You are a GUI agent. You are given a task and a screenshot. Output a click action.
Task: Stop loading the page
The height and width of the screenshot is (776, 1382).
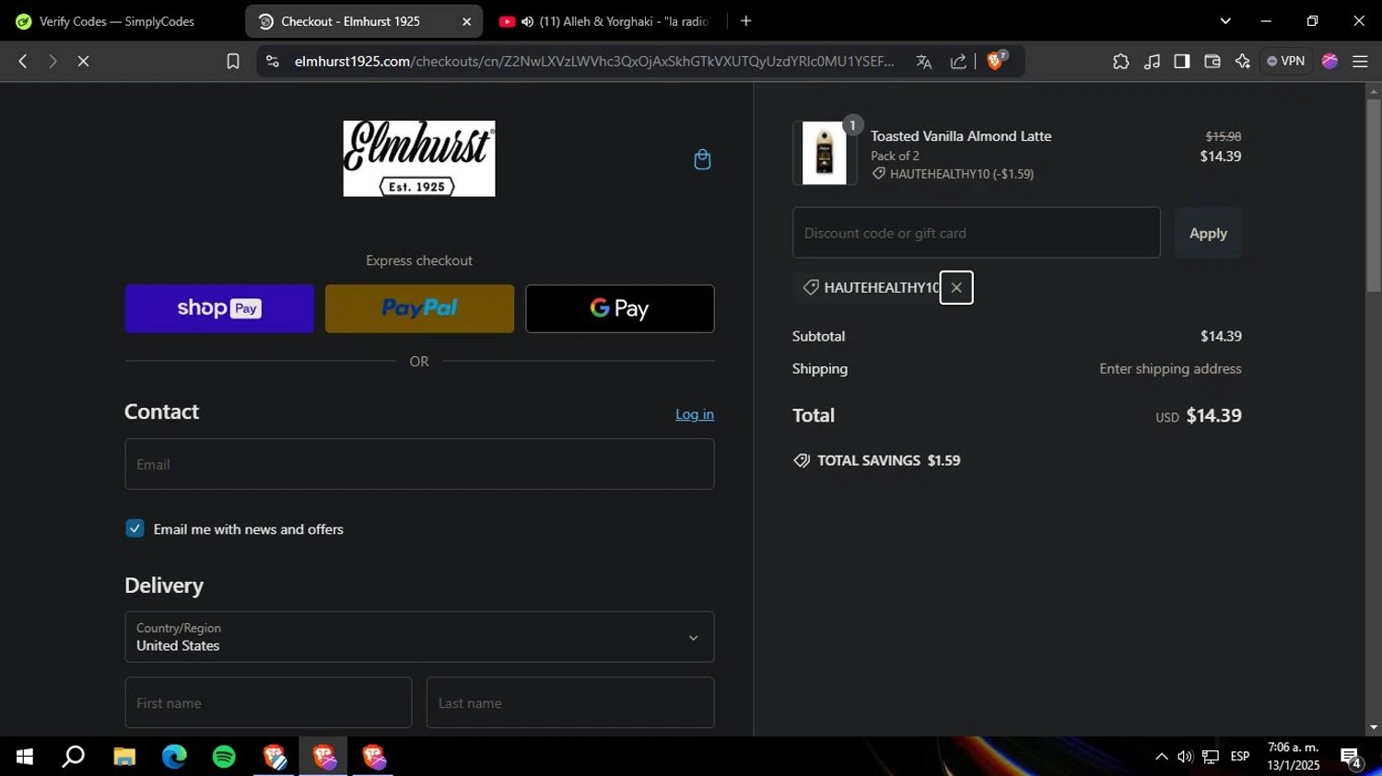83,62
